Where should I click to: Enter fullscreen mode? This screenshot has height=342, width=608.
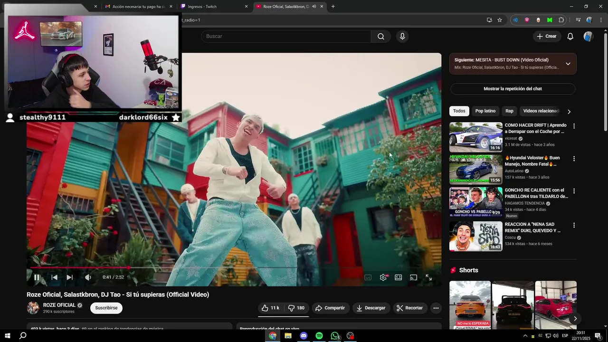(x=428, y=277)
